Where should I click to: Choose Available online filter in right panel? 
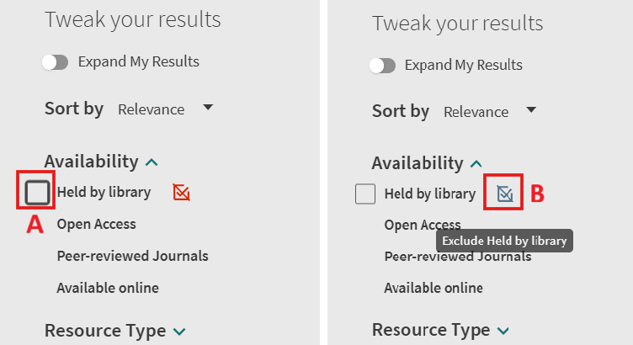pyautogui.click(x=434, y=288)
